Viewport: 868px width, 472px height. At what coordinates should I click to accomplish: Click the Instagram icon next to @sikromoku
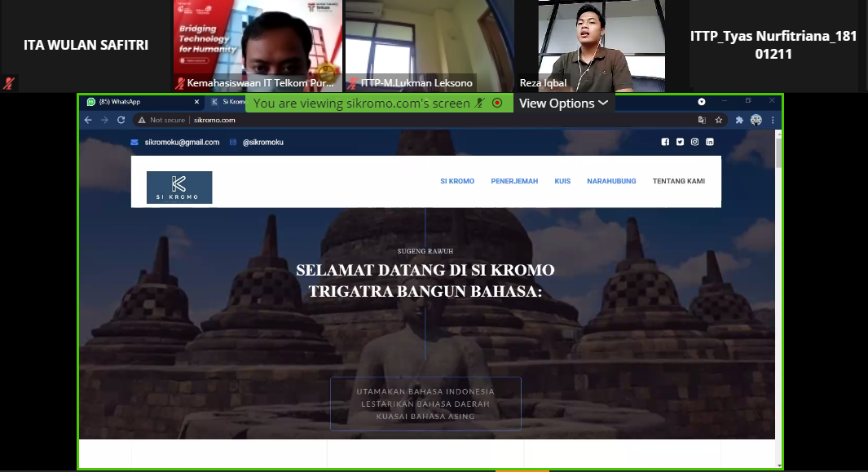tap(233, 143)
